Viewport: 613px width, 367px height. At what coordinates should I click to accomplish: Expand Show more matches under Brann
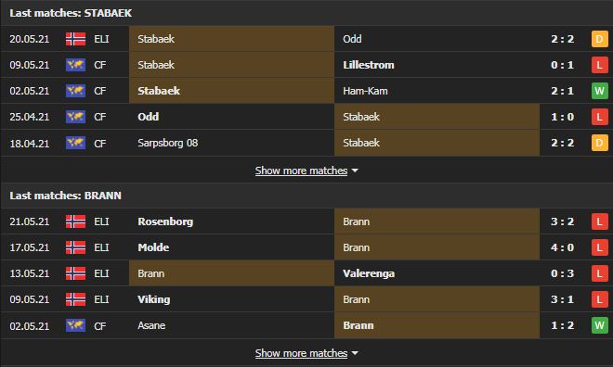(301, 353)
